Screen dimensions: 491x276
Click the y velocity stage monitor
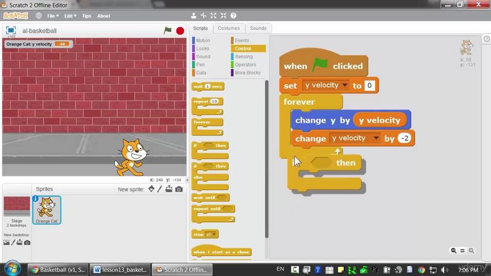point(38,44)
